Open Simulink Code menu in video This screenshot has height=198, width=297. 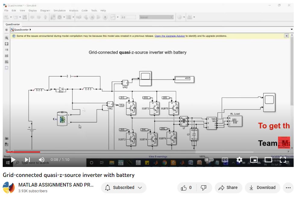[85, 11]
